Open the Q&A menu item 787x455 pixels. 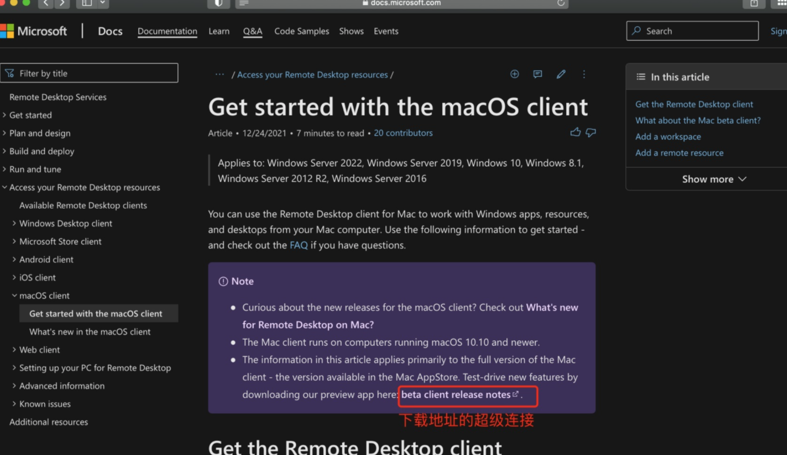pos(253,31)
